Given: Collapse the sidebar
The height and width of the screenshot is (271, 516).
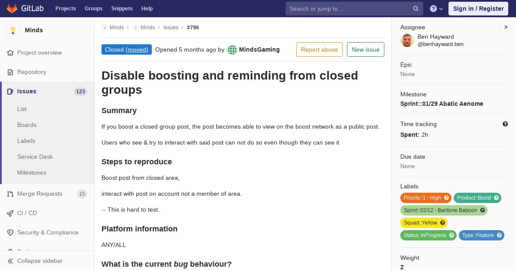Looking at the screenshot, I should click(x=47, y=261).
